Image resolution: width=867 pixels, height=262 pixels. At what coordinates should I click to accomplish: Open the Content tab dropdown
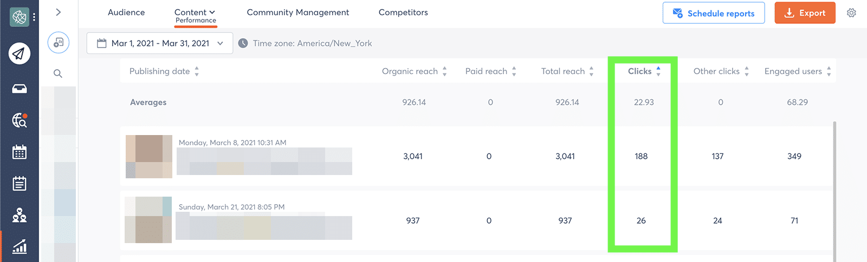(x=195, y=12)
